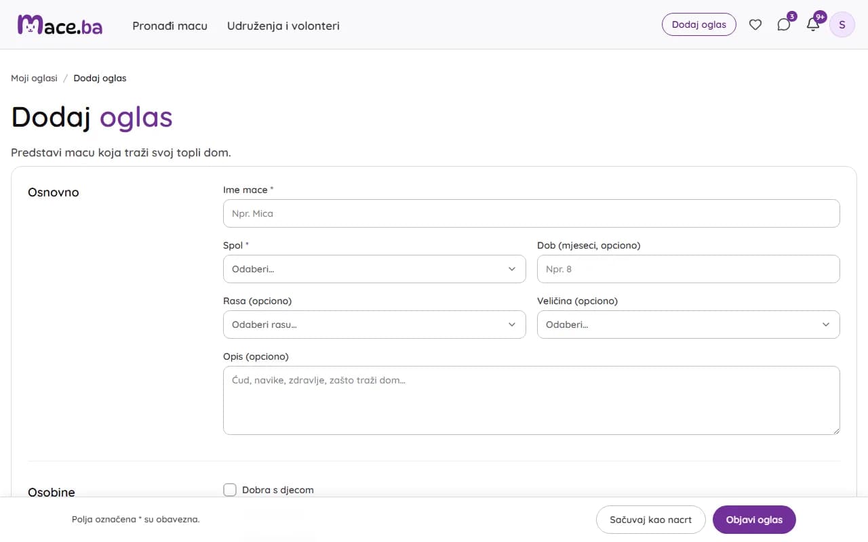Click the Mace.ba logo
Screen dimensions: 868x542
coord(60,25)
